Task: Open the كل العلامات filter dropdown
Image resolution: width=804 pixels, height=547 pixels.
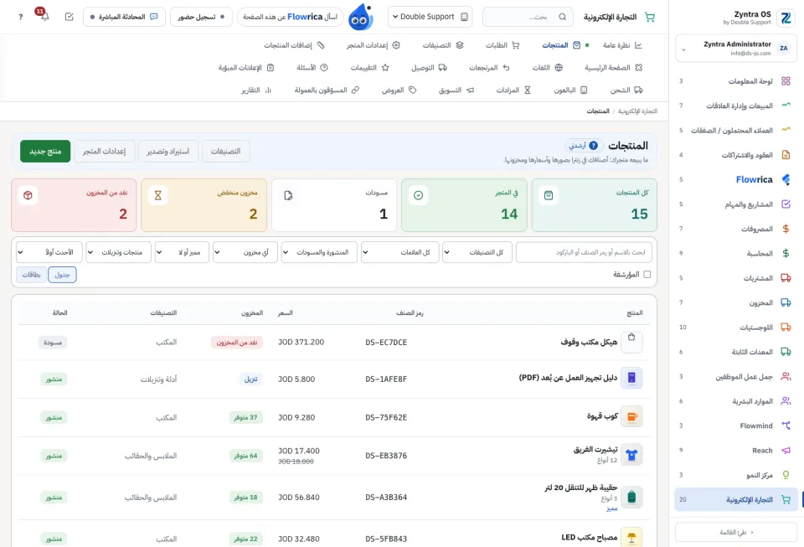Action: 400,252
